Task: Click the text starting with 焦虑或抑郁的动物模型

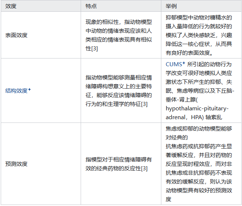Action: tap(199, 164)
